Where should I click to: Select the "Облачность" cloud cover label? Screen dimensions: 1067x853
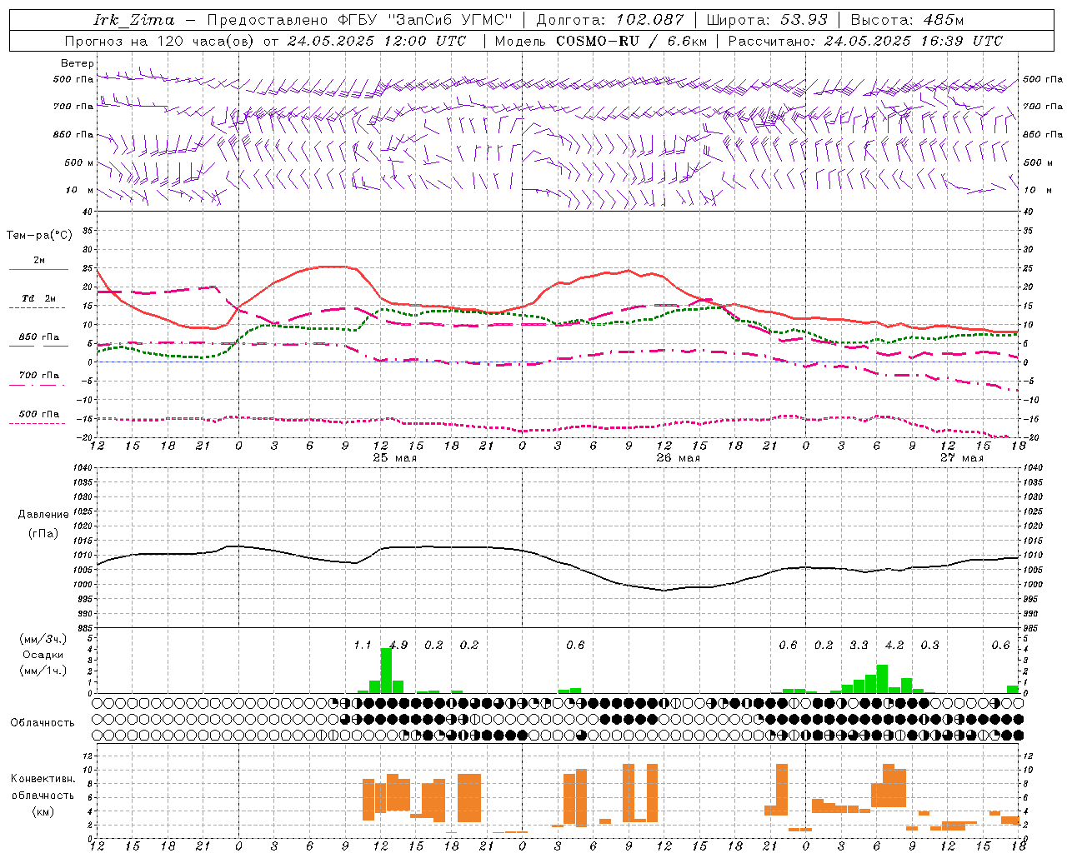(x=43, y=723)
